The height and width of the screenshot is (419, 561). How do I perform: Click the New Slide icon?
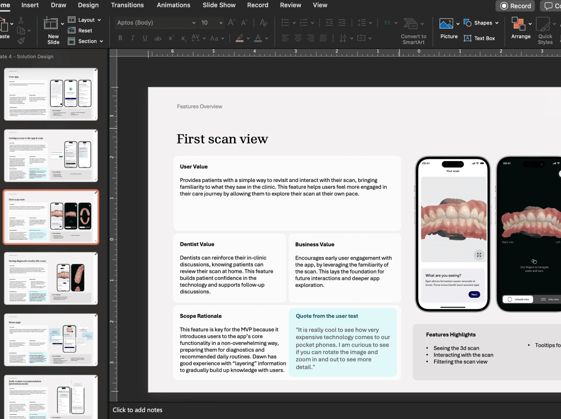coord(50,23)
